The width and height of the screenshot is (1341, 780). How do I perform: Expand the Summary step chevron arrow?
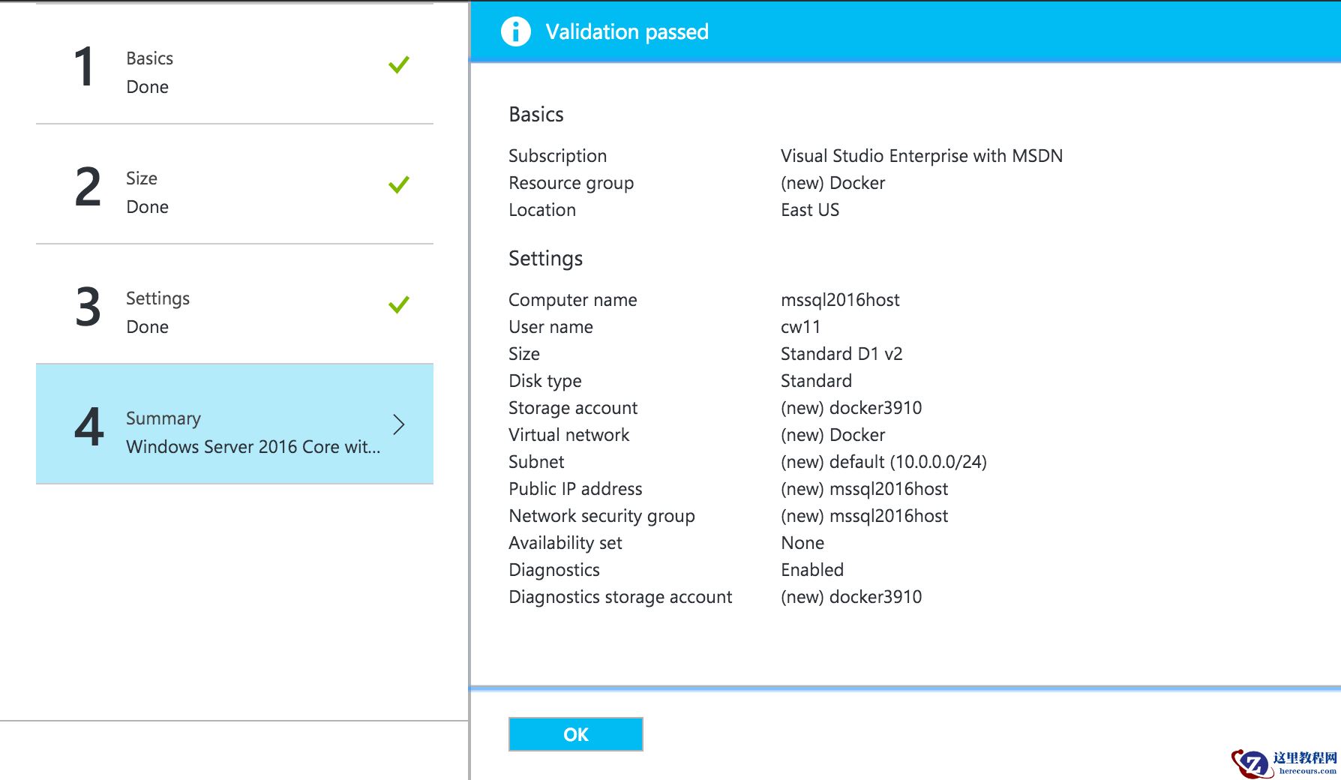tap(399, 424)
